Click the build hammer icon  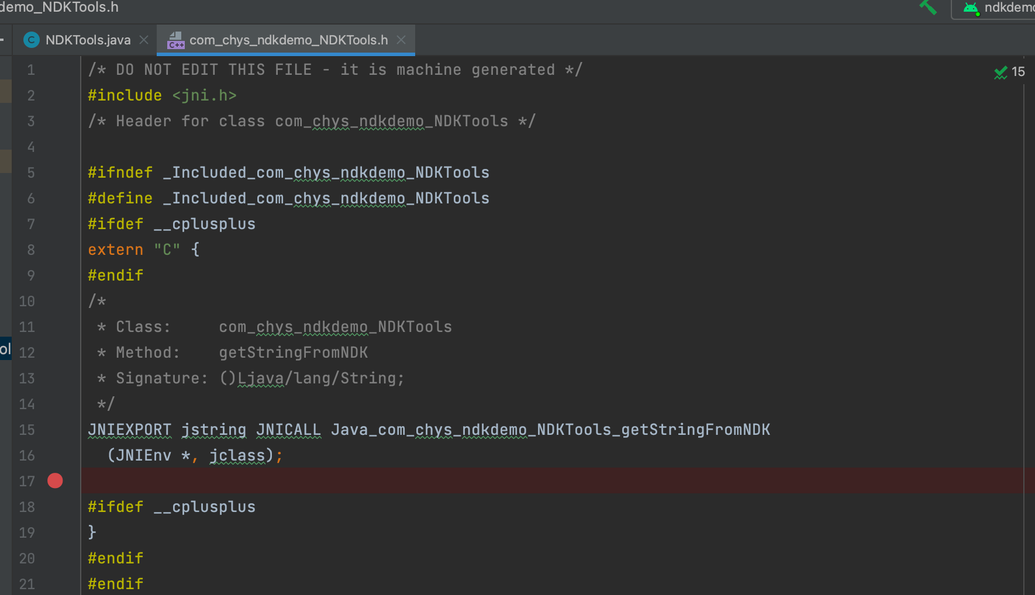point(927,8)
